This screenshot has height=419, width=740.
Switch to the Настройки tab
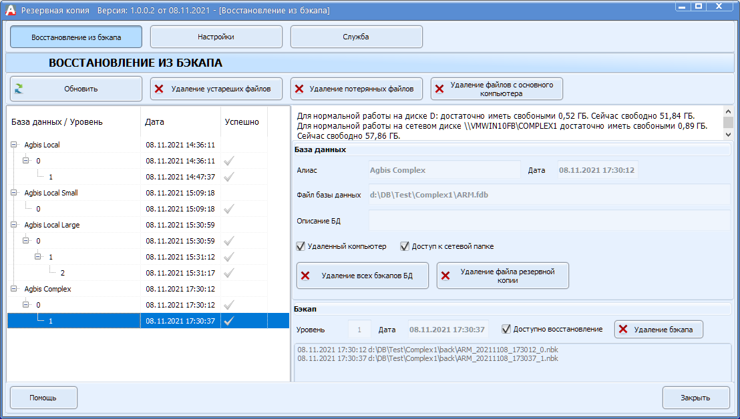[x=216, y=37]
